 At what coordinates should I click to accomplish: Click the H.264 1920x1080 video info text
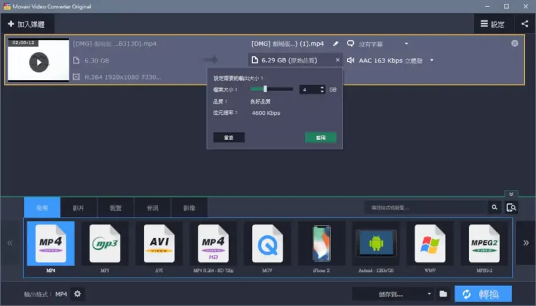122,77
